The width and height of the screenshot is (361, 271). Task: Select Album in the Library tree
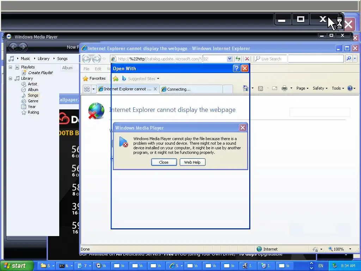click(x=33, y=90)
